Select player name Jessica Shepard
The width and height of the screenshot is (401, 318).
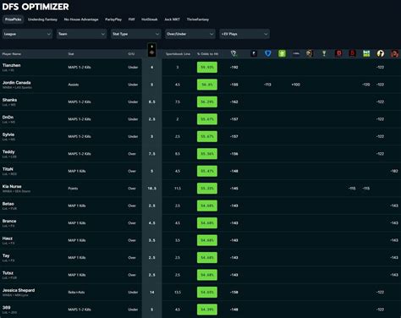(19, 290)
